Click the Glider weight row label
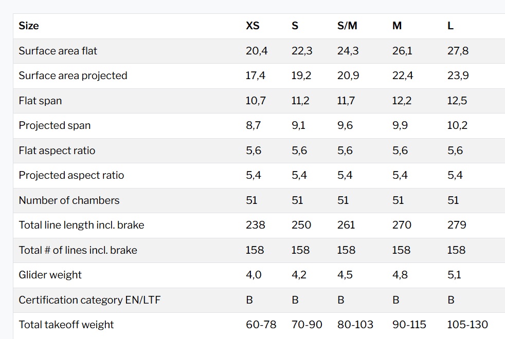The height and width of the screenshot is (339, 505). point(50,275)
